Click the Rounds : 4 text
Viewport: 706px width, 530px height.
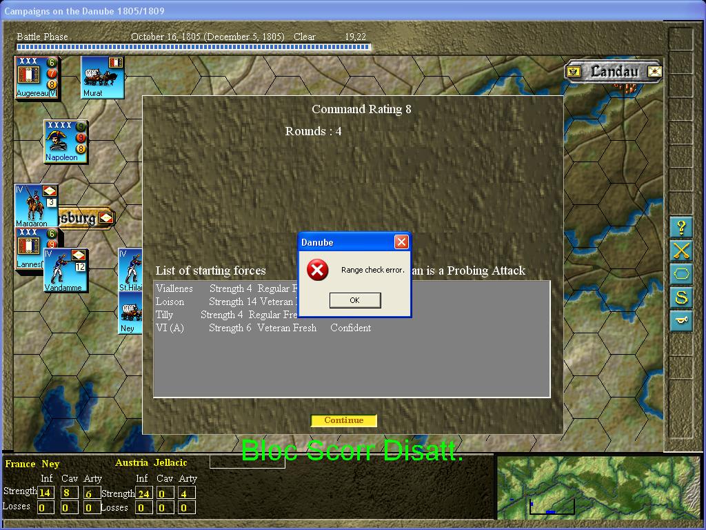tap(313, 131)
